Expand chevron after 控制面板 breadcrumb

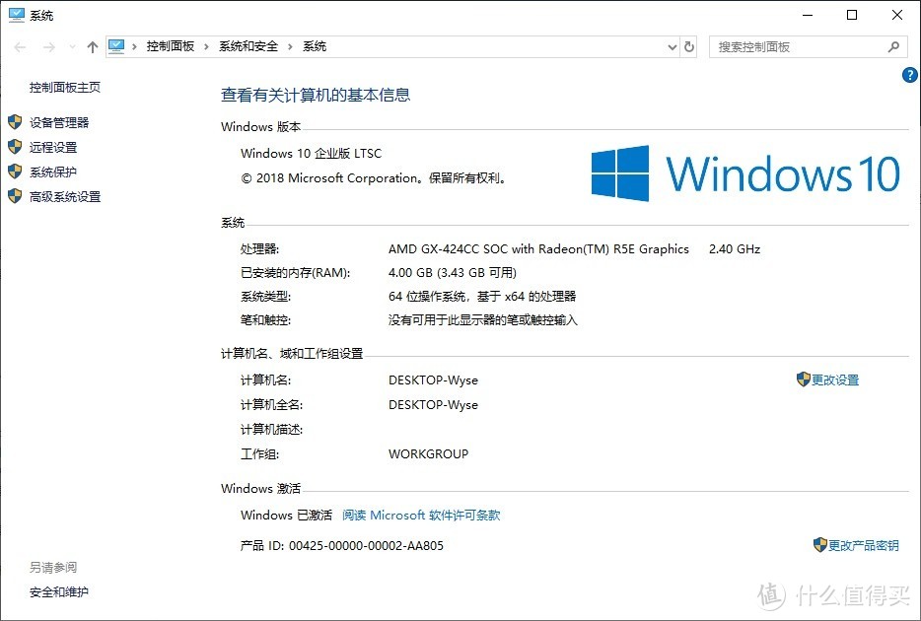pyautogui.click(x=206, y=47)
